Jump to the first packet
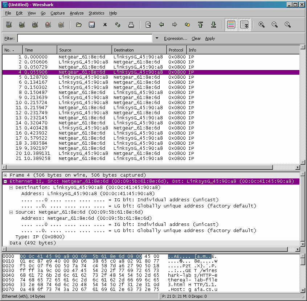Screen dimensions: 307x301 coord(200,25)
